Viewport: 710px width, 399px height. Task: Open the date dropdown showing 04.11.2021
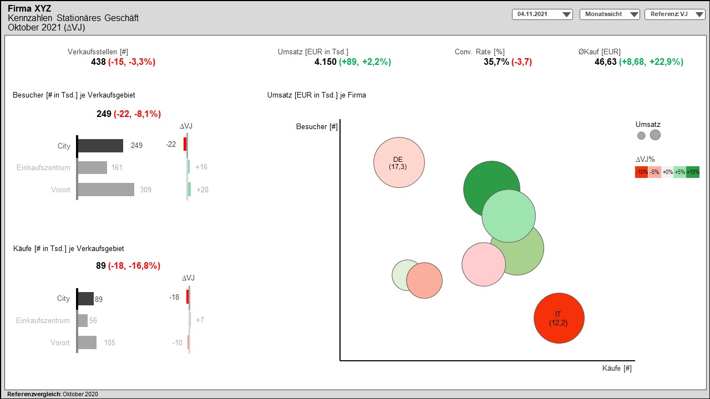(x=542, y=14)
